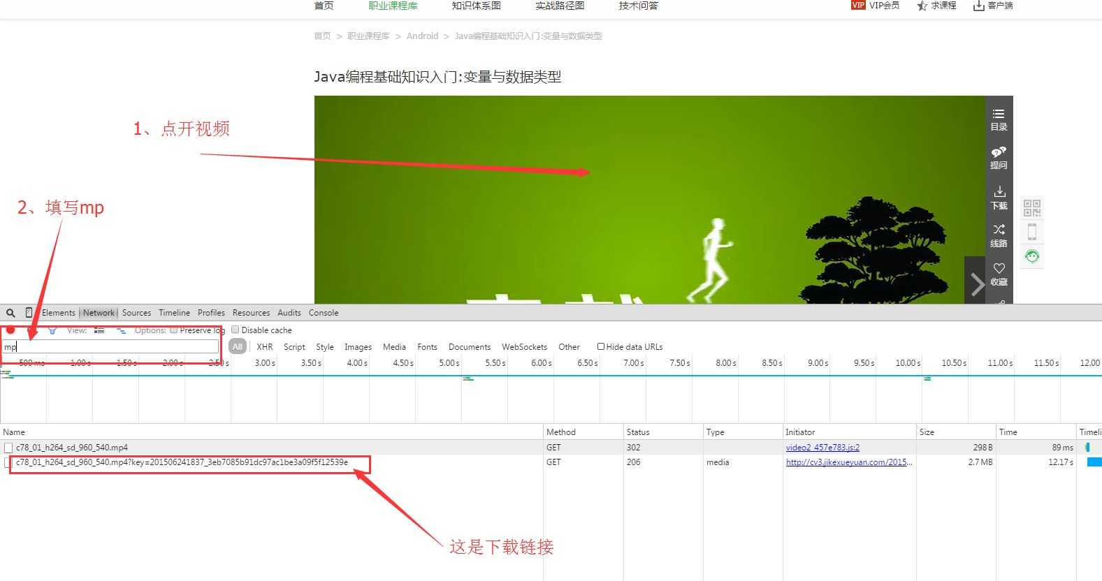Click the file icon of the mp4?key= row

8,462
